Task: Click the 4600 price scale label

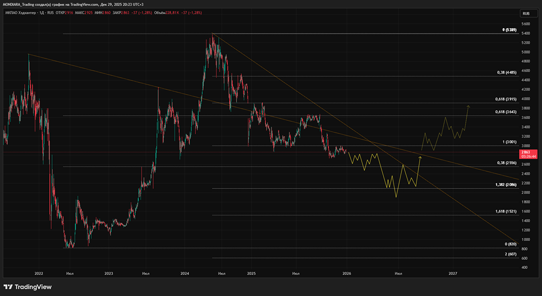Action: 525,71
